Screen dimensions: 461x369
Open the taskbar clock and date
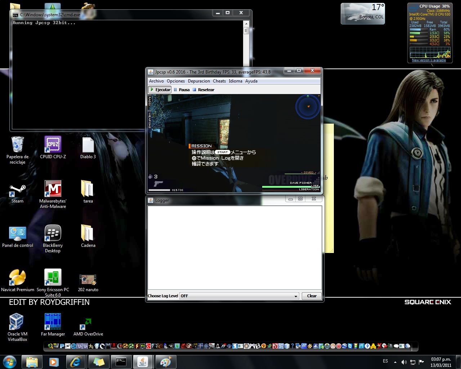441,362
